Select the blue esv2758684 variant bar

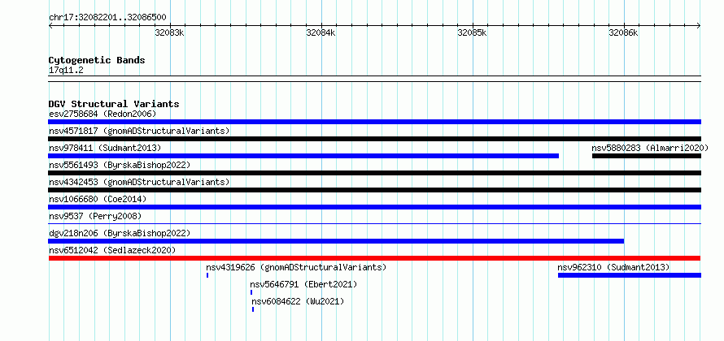point(374,122)
